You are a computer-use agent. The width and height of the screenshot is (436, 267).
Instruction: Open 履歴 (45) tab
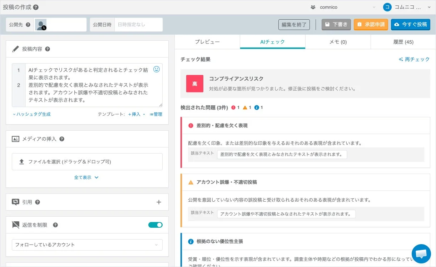tap(403, 42)
